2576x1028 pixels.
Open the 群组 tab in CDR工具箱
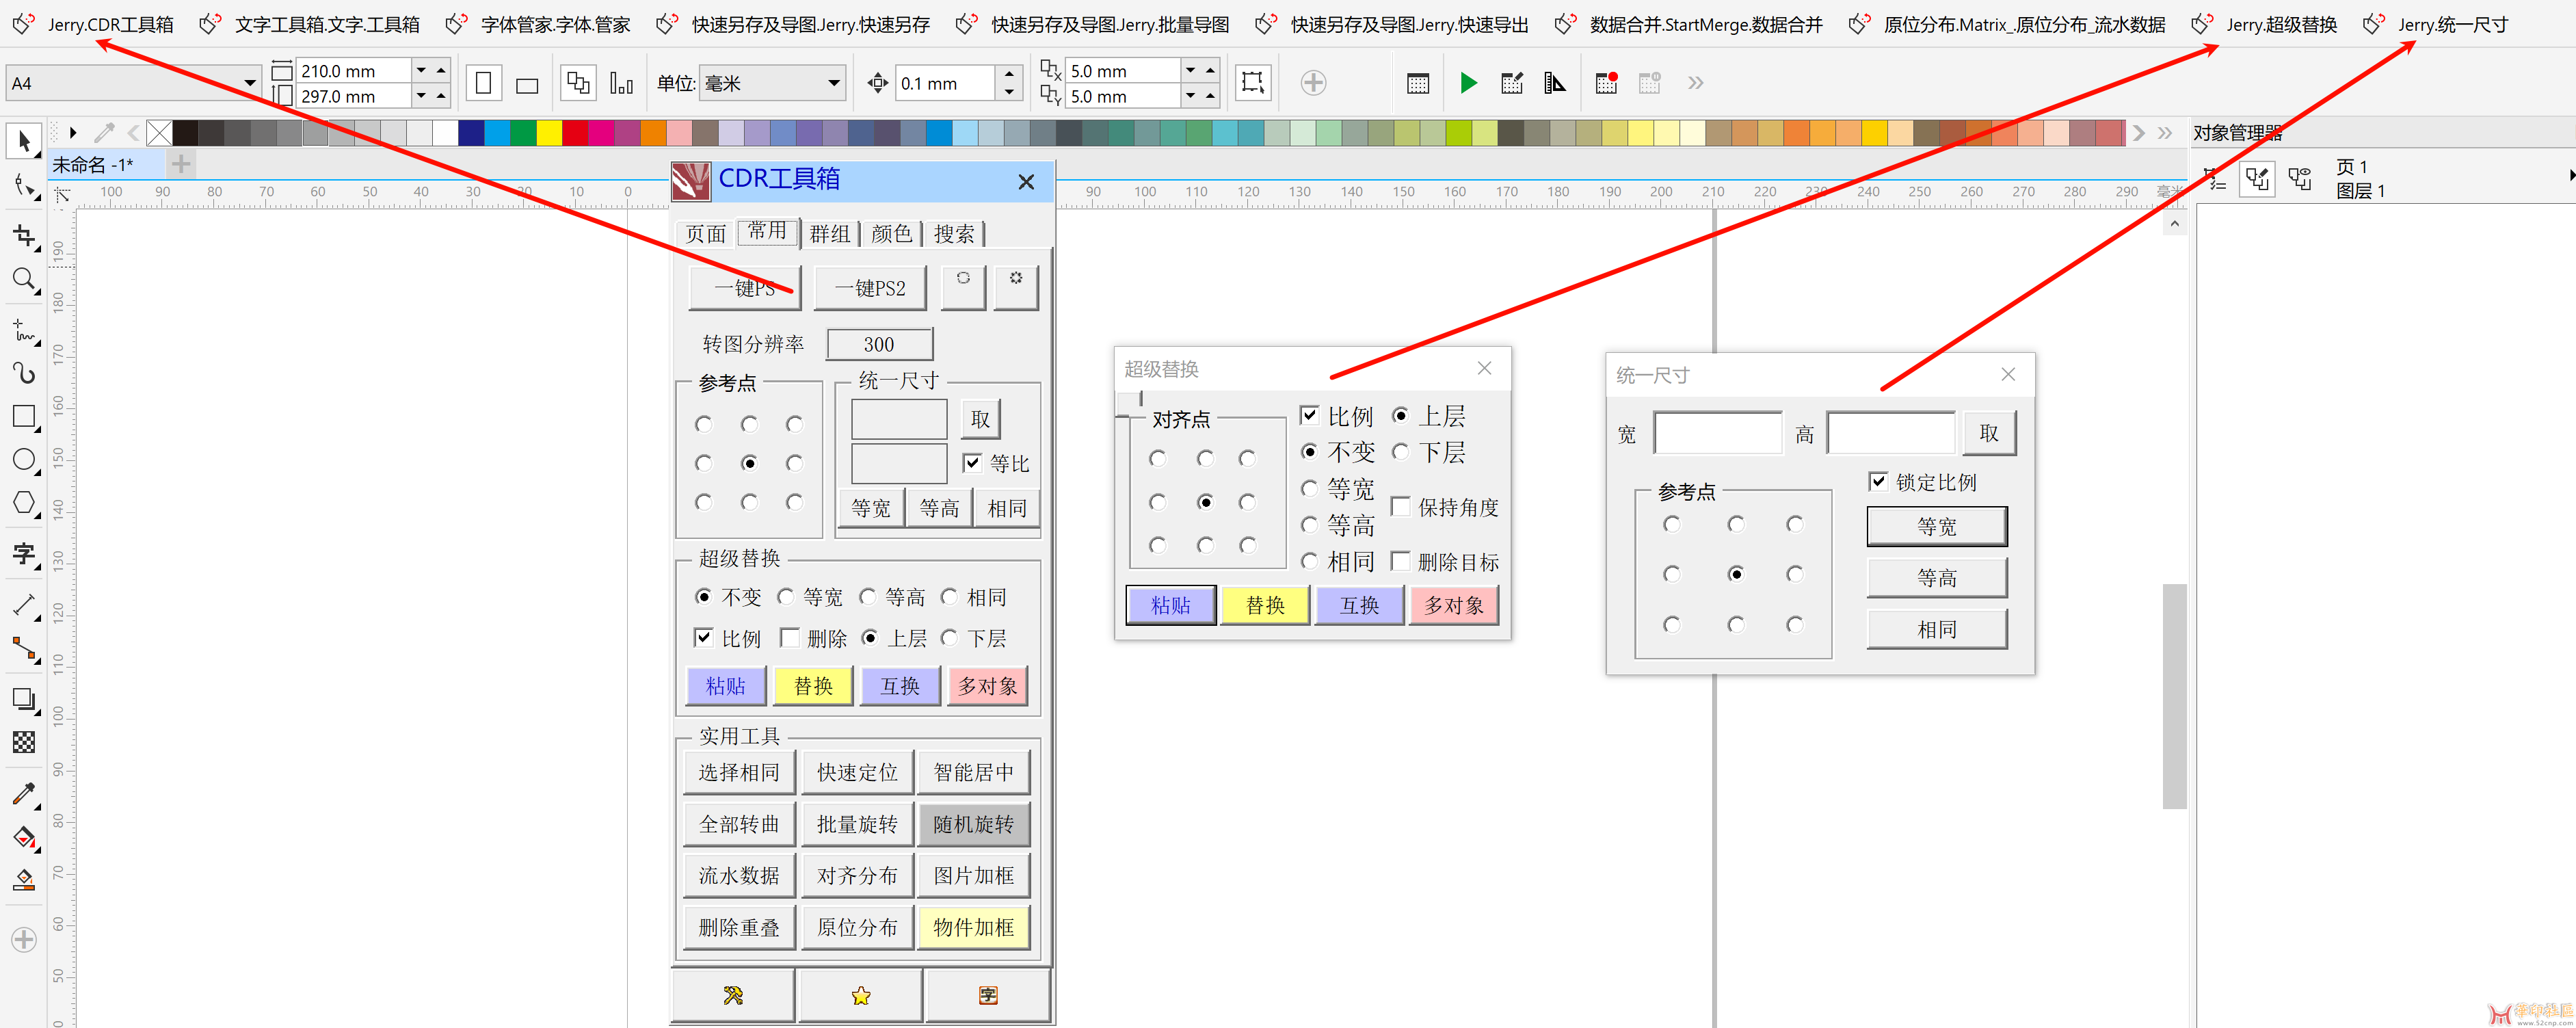829,233
